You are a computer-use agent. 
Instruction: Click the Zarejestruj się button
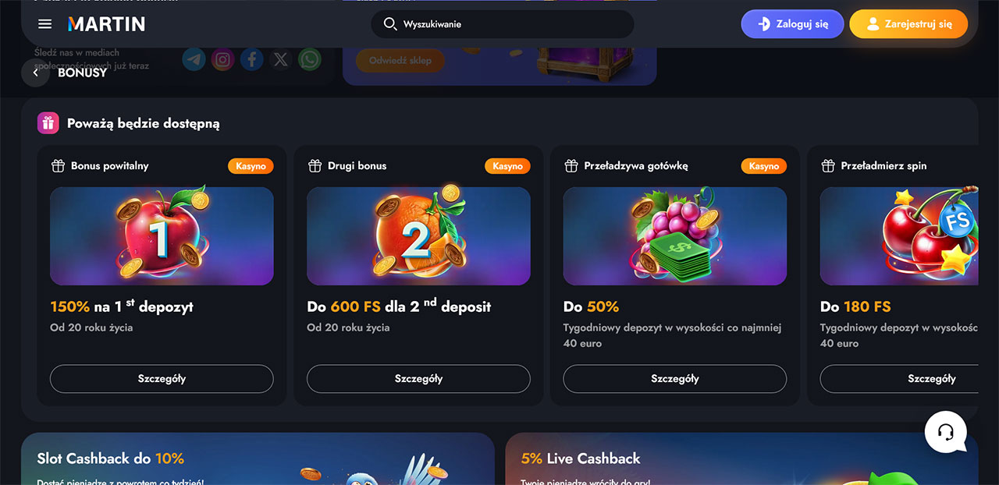click(908, 24)
